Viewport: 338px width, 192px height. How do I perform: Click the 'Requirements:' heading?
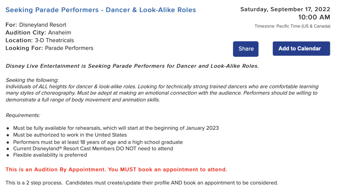pyautogui.click(x=23, y=115)
